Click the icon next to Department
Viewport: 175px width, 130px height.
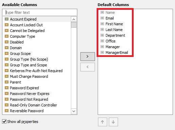(102, 35)
